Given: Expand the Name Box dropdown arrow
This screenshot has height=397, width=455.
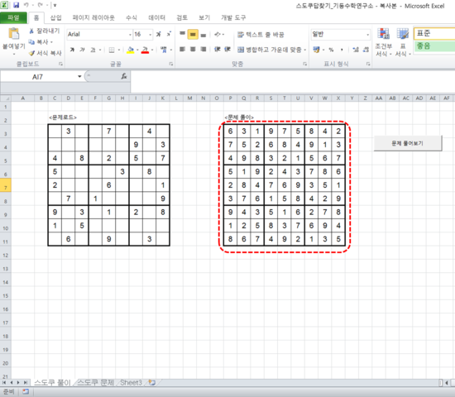Looking at the screenshot, I should 79,76.
